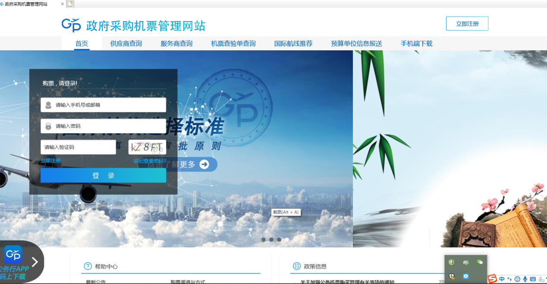Go to 国际航线推荐 page
Viewport: 547px width, 284px height.
coord(293,43)
